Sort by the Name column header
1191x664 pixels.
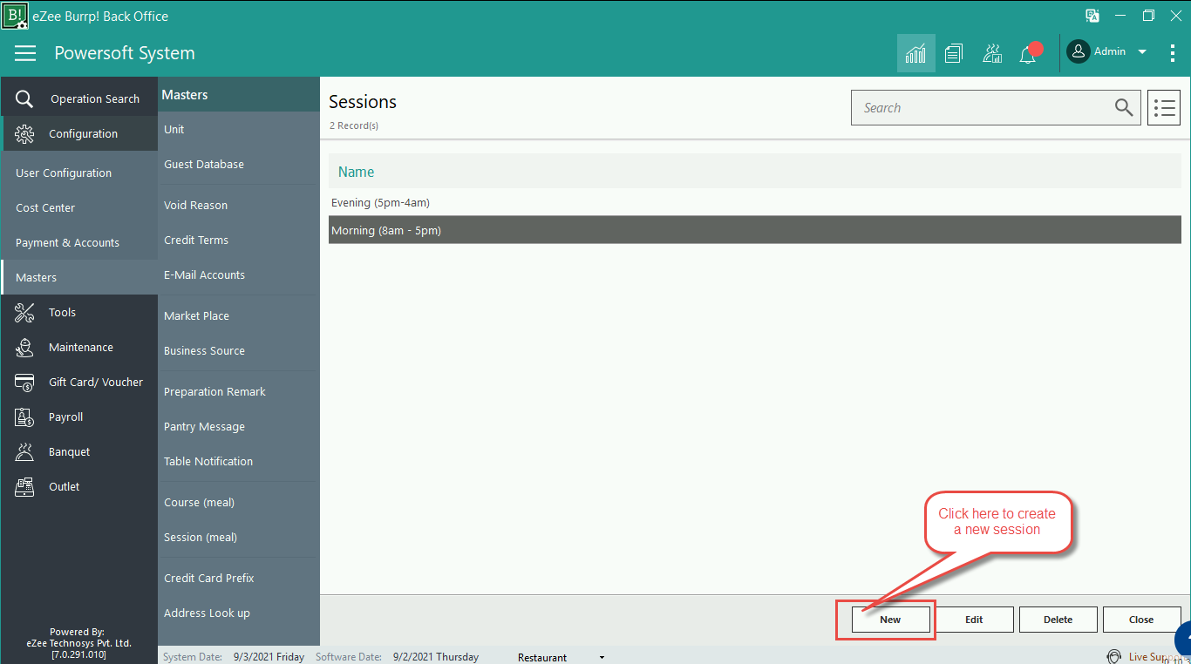click(357, 173)
